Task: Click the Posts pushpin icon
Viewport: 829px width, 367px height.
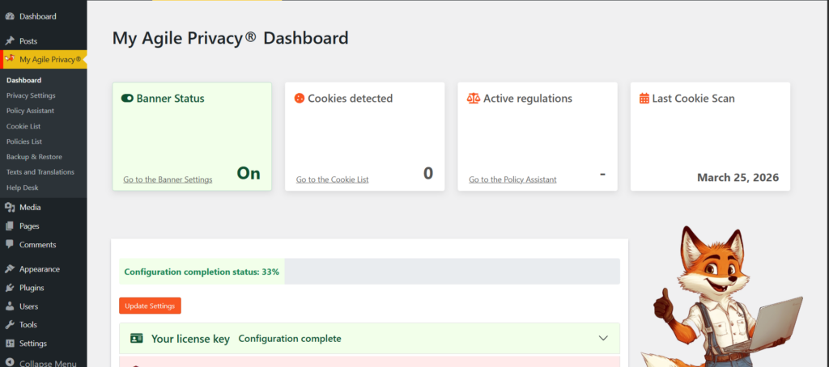Action: [x=10, y=40]
